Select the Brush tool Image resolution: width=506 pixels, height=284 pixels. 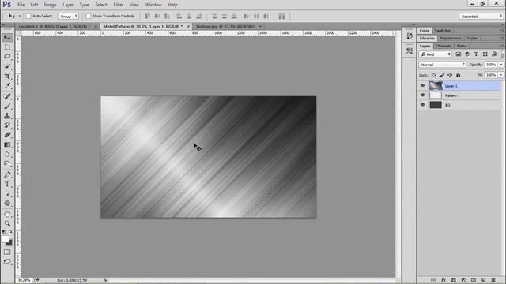click(7, 106)
